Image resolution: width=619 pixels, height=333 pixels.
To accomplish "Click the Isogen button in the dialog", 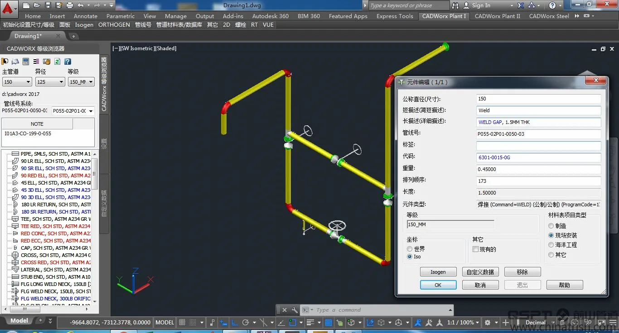I will click(x=438, y=271).
